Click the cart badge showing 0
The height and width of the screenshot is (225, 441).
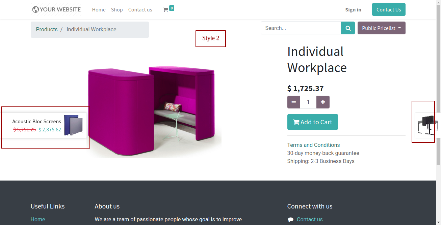172,8
